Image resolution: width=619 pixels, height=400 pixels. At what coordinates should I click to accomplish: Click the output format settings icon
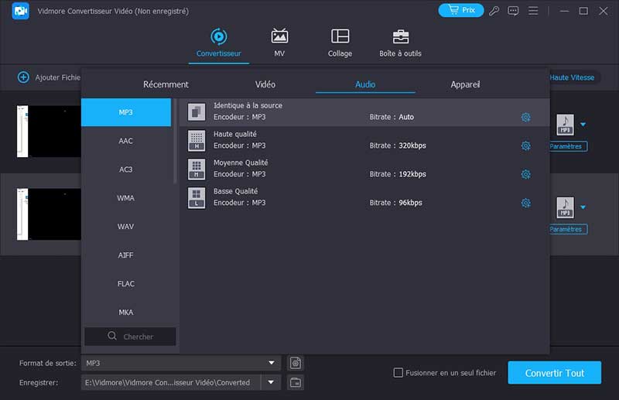click(x=296, y=363)
